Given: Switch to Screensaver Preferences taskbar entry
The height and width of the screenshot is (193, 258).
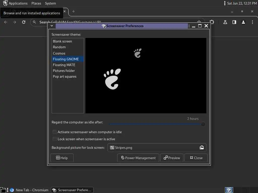Looking at the screenshot, I should click(x=72, y=190).
